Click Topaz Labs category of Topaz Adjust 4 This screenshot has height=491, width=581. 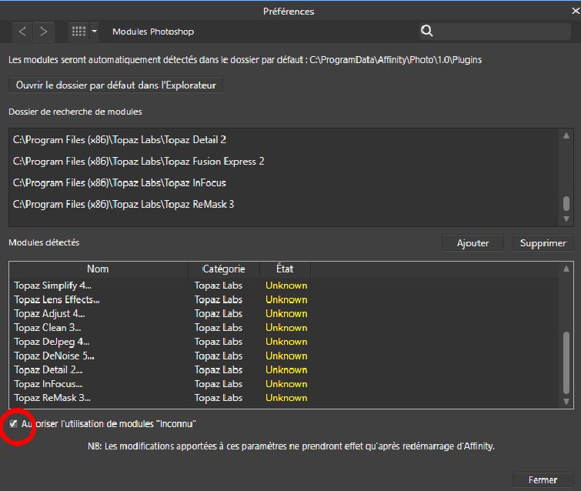pos(219,313)
